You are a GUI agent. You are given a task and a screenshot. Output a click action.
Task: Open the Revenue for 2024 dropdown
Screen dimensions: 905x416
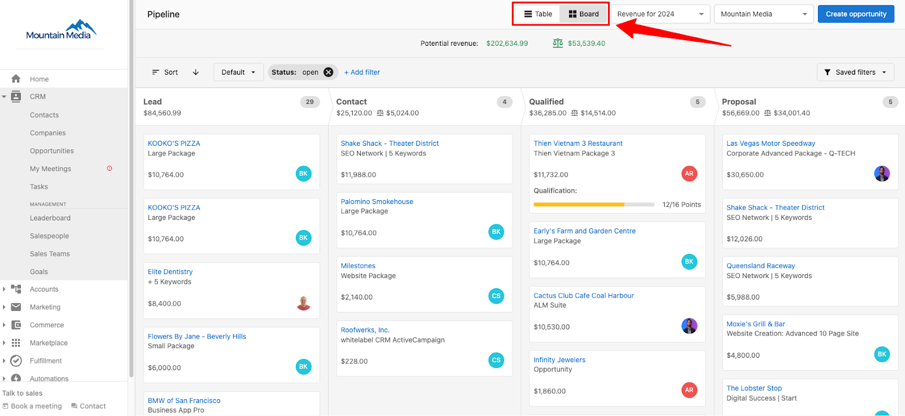tap(660, 14)
